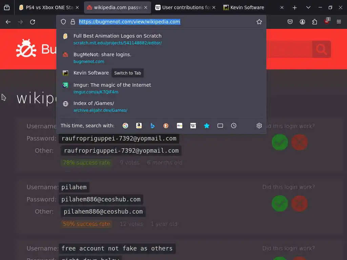Mark yopmail login as not working
The image size is (347, 260).
pyautogui.click(x=299, y=142)
